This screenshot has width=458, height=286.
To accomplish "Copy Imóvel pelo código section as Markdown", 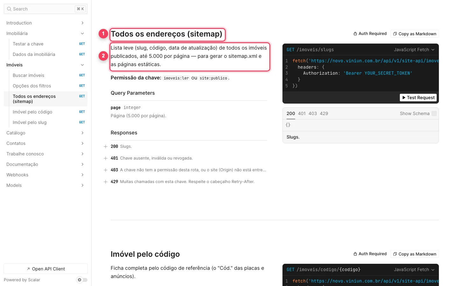I will tap(415, 254).
